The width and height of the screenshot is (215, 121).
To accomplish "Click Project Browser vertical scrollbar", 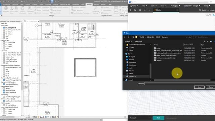I will pos(22,57).
